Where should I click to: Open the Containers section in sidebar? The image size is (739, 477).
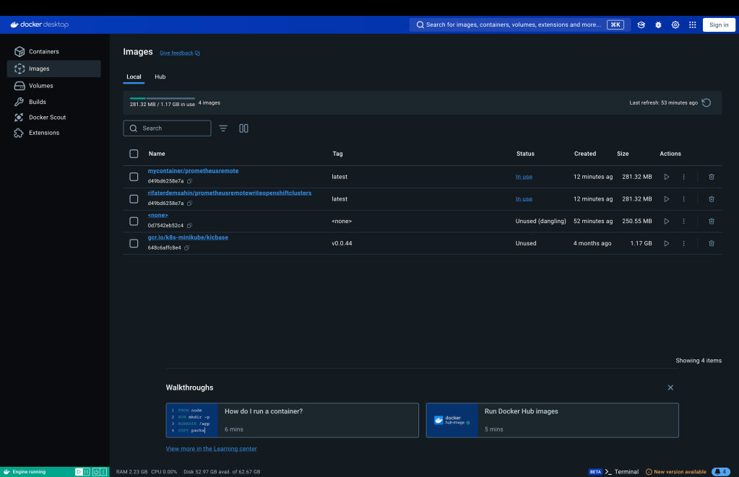[53, 51]
